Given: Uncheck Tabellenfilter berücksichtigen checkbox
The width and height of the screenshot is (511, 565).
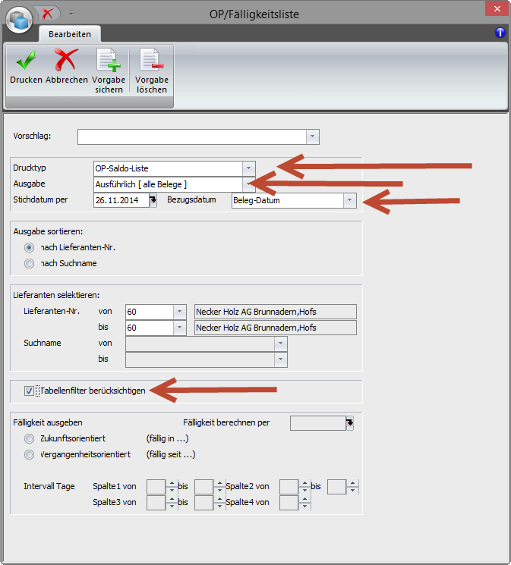Looking at the screenshot, I should [30, 391].
